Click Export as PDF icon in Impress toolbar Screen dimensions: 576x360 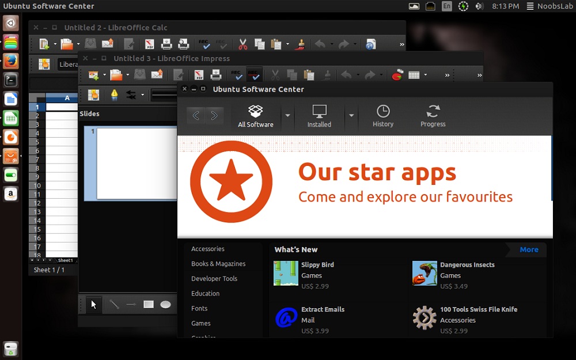point(199,75)
